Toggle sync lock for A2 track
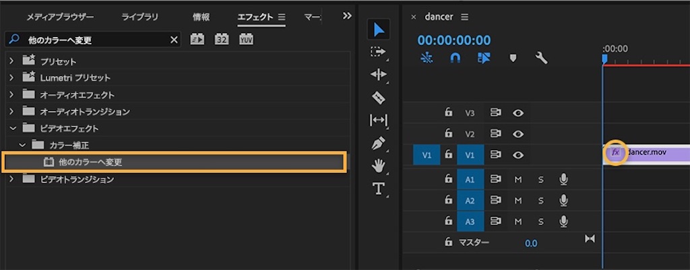Viewport: 690px width, 270px height. click(495, 201)
